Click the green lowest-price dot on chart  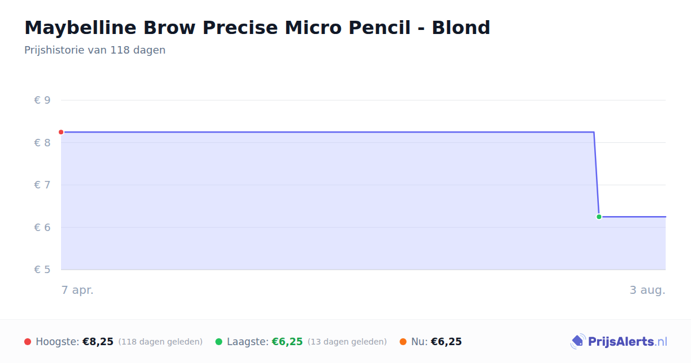599,217
